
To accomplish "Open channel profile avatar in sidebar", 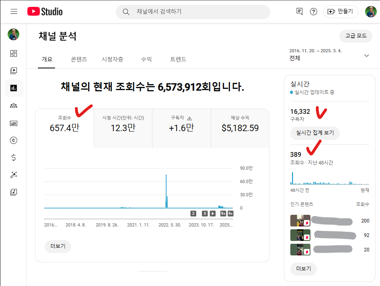I will click(14, 34).
